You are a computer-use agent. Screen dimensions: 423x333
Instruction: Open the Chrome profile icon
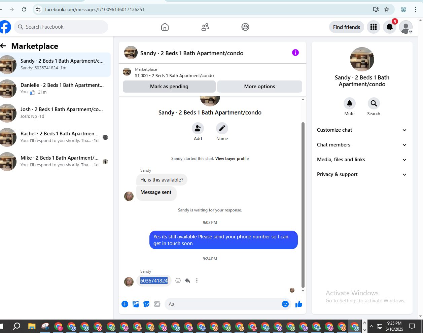coord(403,9)
